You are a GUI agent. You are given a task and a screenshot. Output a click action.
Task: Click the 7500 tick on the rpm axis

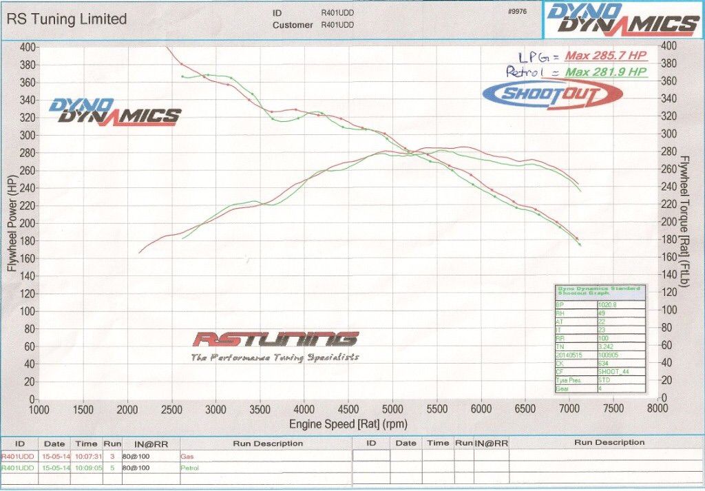(613, 408)
